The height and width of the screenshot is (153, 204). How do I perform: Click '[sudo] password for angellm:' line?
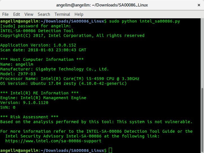pos(35,26)
